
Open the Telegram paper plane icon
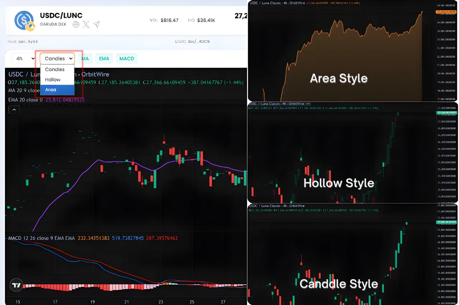pos(96,24)
